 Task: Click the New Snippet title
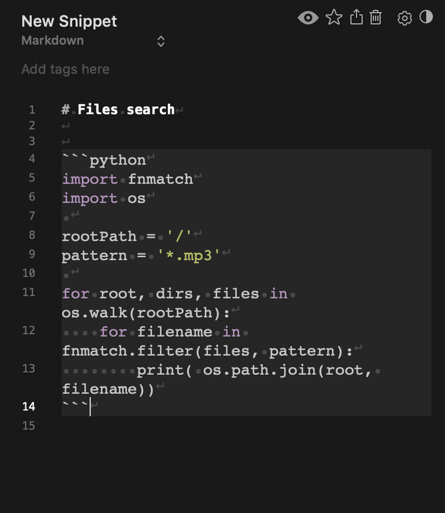pyautogui.click(x=69, y=21)
